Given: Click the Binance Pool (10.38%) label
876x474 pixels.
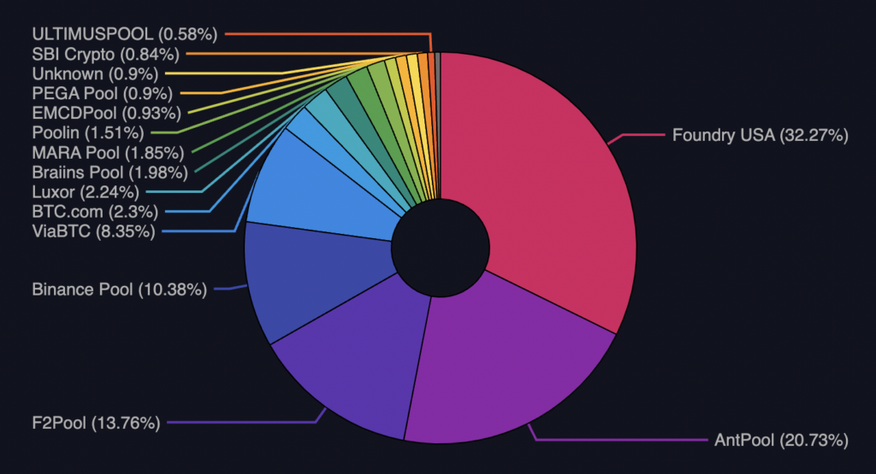Looking at the screenshot, I should tap(120, 290).
